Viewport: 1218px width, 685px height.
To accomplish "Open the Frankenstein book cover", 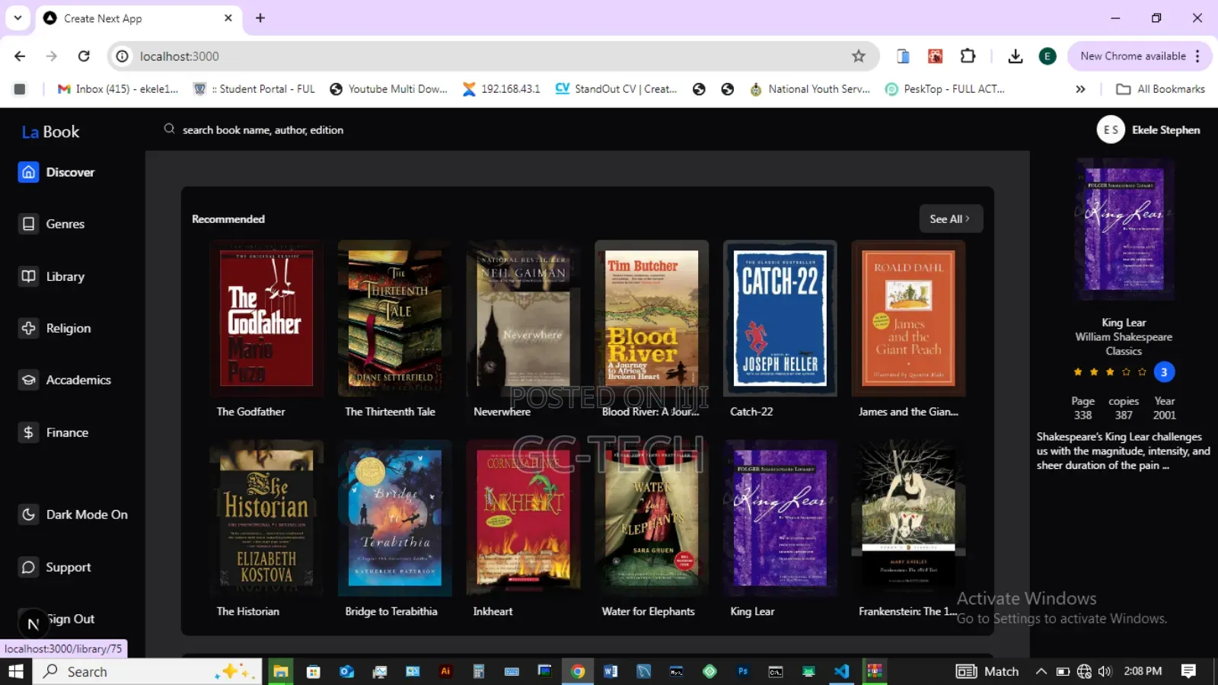I will coord(908,518).
